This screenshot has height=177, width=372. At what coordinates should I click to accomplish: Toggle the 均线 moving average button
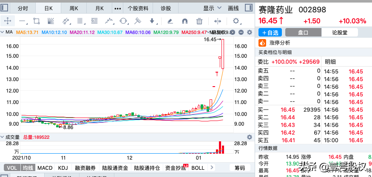pyautogui.click(x=29, y=168)
